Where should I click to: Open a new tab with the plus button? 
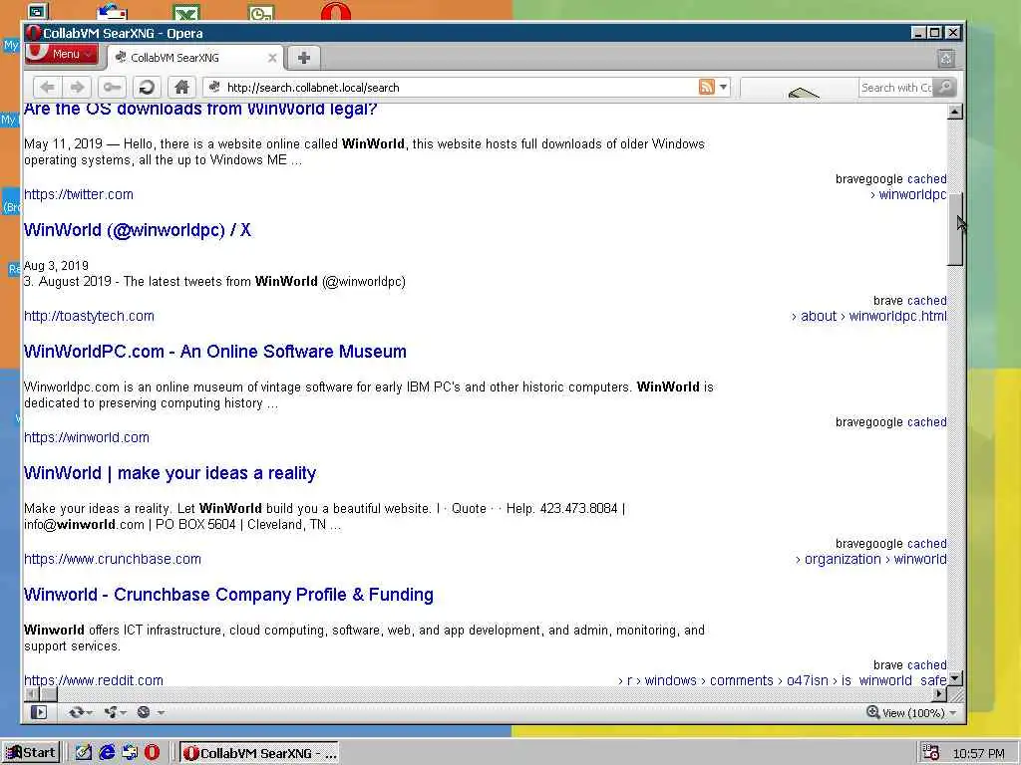(x=303, y=57)
